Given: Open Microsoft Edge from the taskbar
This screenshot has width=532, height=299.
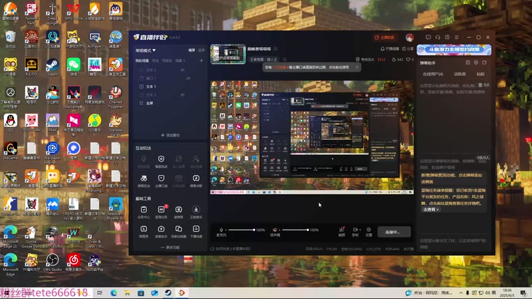Looking at the screenshot, I should 114,293.
